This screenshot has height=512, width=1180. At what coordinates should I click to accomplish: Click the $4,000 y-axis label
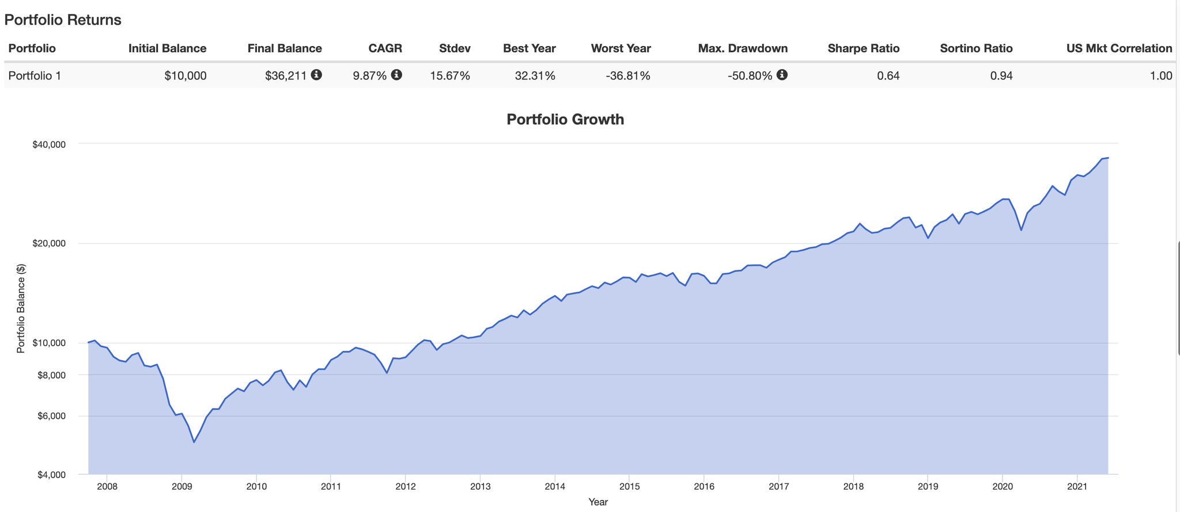(51, 475)
